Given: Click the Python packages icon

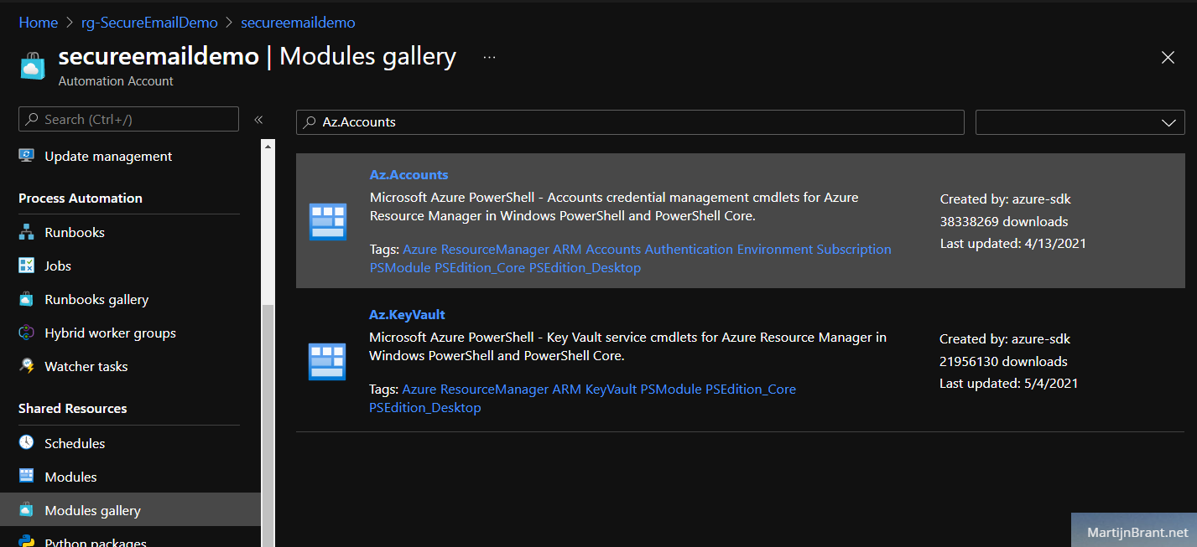Looking at the screenshot, I should [27, 541].
